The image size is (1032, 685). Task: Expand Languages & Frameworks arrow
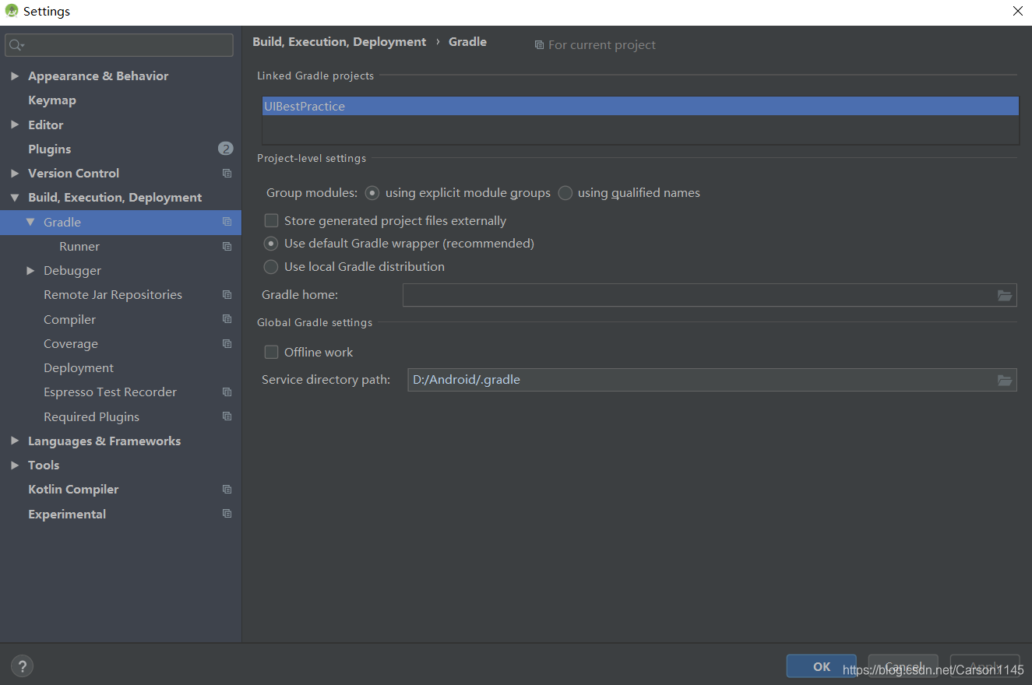point(14,441)
